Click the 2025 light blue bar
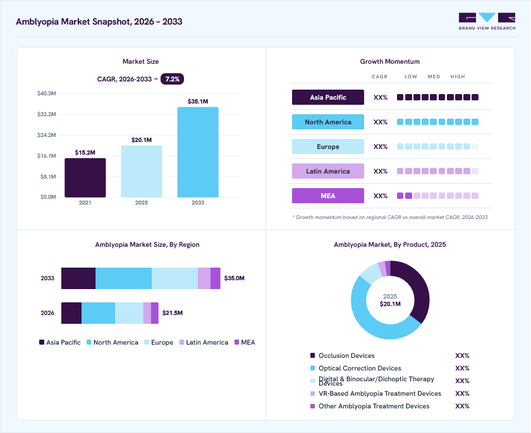The height and width of the screenshot is (433, 531). click(x=142, y=172)
